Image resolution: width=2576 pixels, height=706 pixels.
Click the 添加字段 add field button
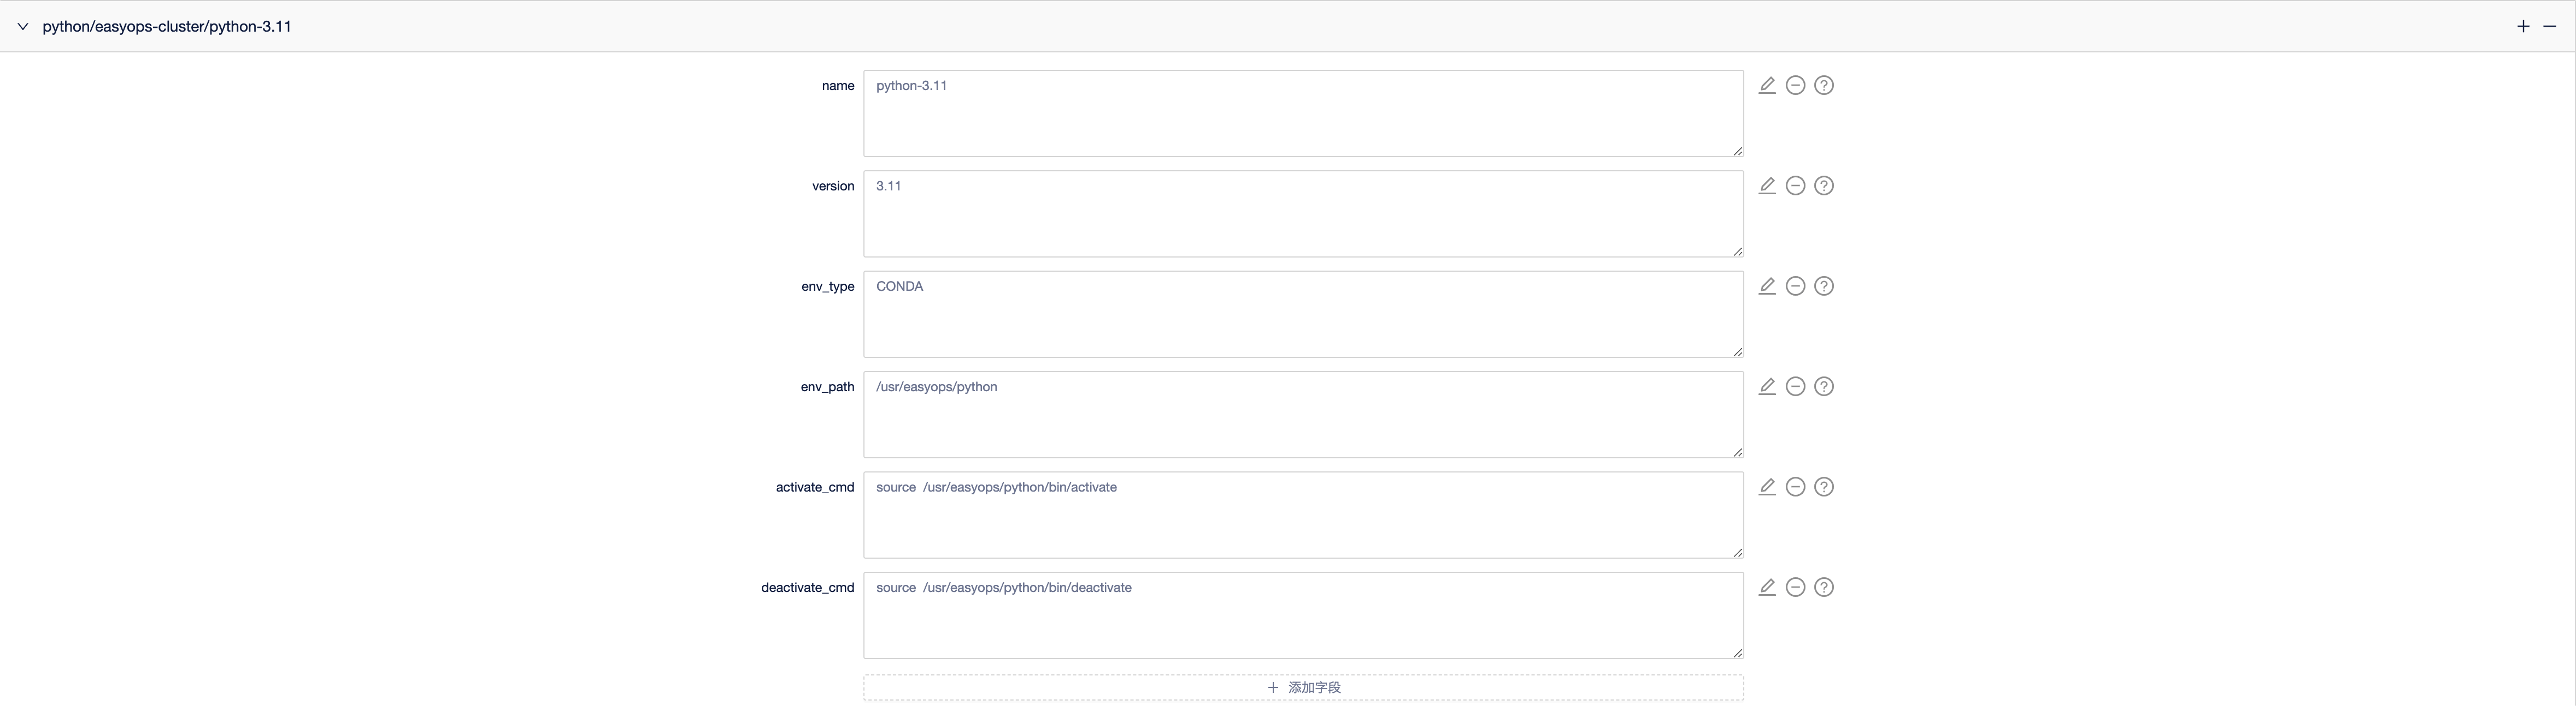point(1303,687)
